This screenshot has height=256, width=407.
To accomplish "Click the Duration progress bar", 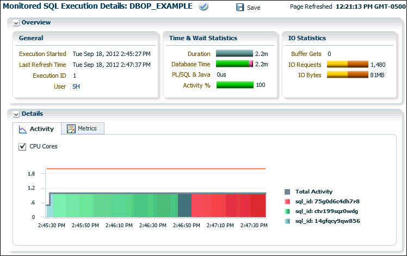I will point(235,54).
